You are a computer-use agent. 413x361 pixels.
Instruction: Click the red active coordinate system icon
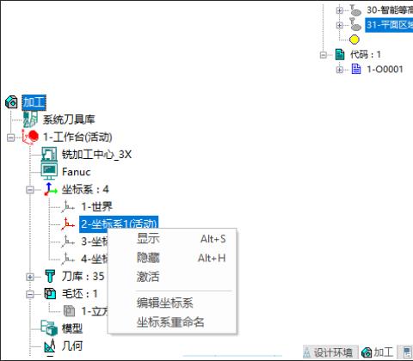point(68,224)
